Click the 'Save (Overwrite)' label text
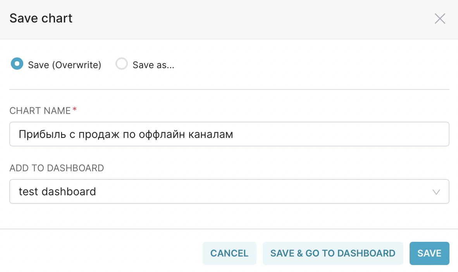 click(64, 65)
